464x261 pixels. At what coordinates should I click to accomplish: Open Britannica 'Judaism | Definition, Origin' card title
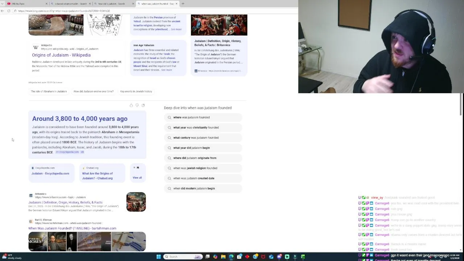click(217, 43)
